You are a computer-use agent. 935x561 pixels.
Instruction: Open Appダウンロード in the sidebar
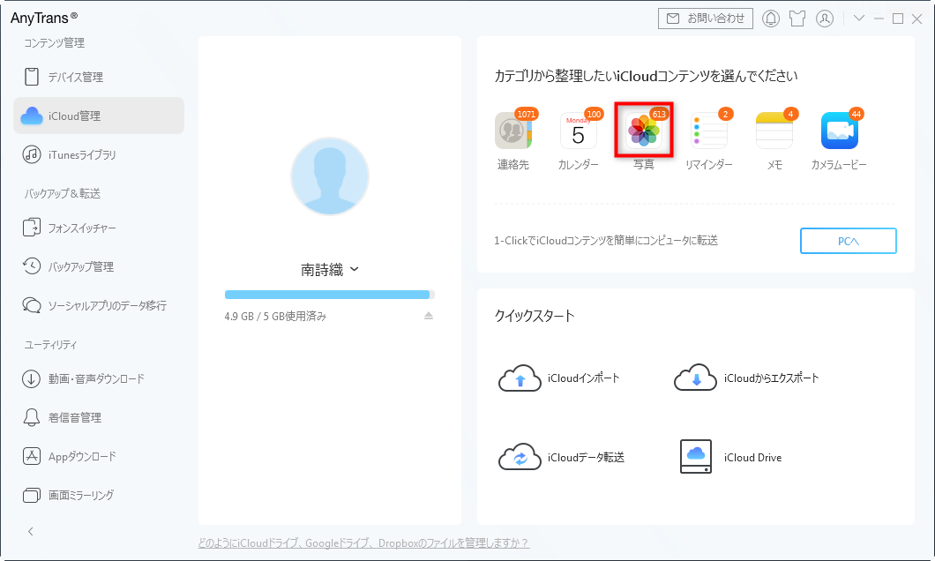pos(99,456)
